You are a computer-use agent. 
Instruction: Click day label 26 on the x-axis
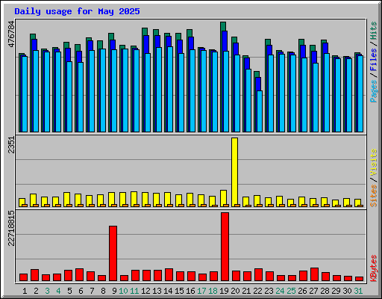coord(302,291)
